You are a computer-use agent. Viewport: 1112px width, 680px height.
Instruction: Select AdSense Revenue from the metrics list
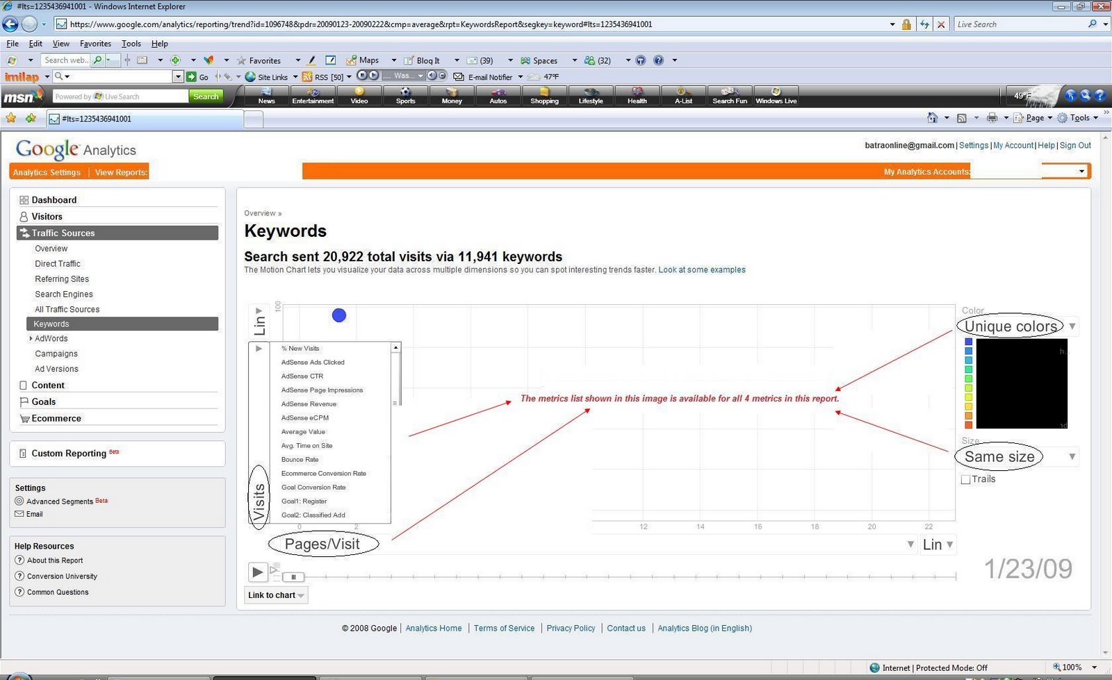pyautogui.click(x=309, y=404)
